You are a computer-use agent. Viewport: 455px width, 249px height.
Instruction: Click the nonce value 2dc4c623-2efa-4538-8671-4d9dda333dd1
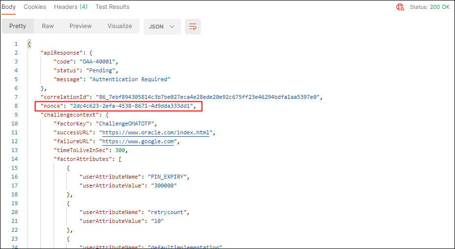(131, 106)
